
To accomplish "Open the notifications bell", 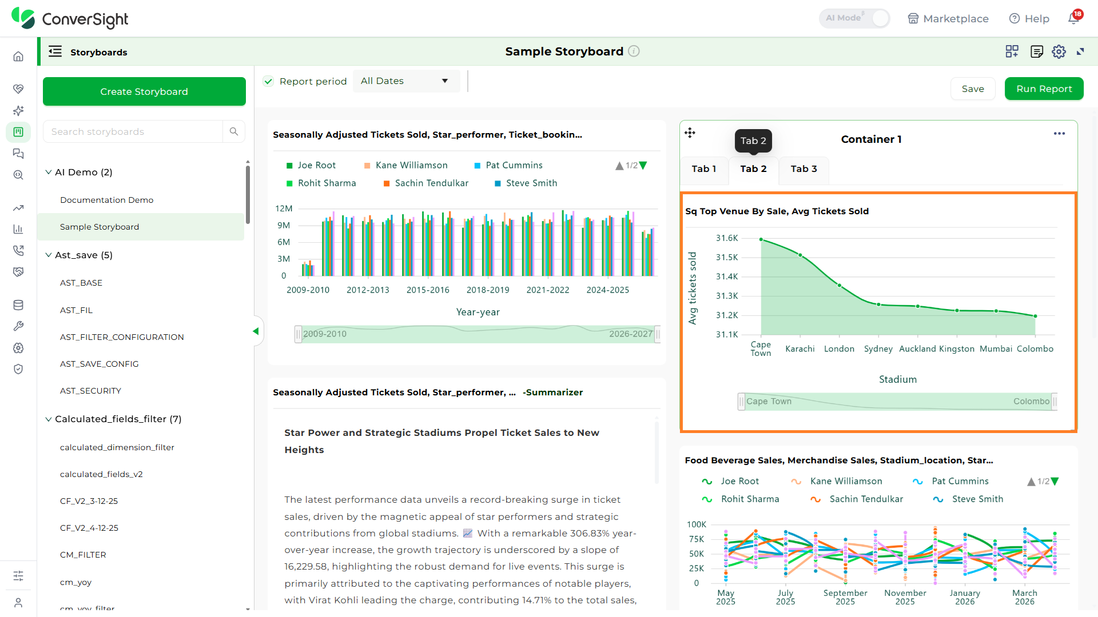I will pos(1073,18).
